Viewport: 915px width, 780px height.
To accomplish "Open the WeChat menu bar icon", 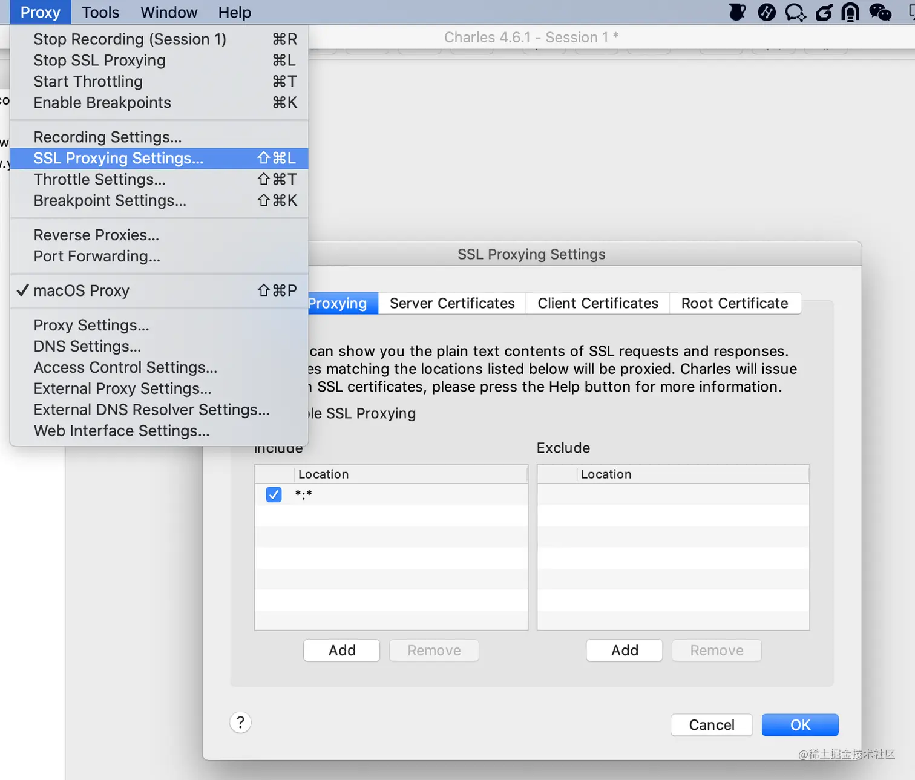I will [x=880, y=12].
